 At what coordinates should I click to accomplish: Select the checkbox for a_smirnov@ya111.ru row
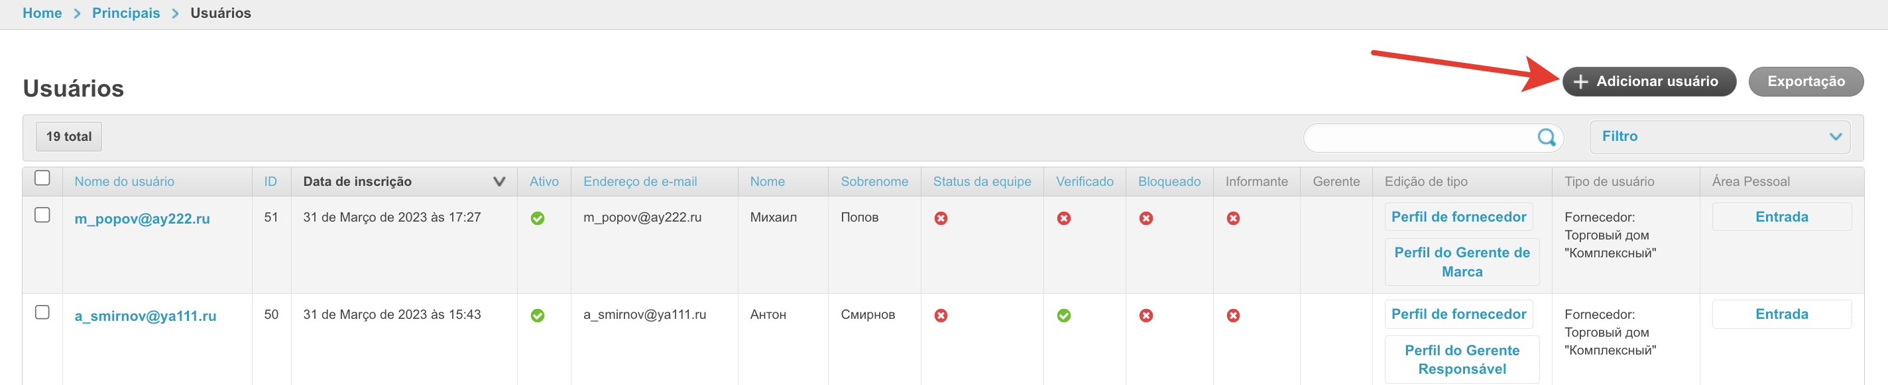point(42,312)
